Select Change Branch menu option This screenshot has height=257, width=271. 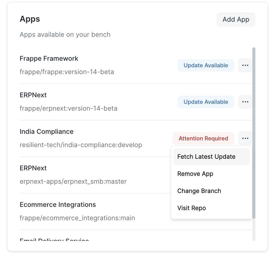point(199,191)
